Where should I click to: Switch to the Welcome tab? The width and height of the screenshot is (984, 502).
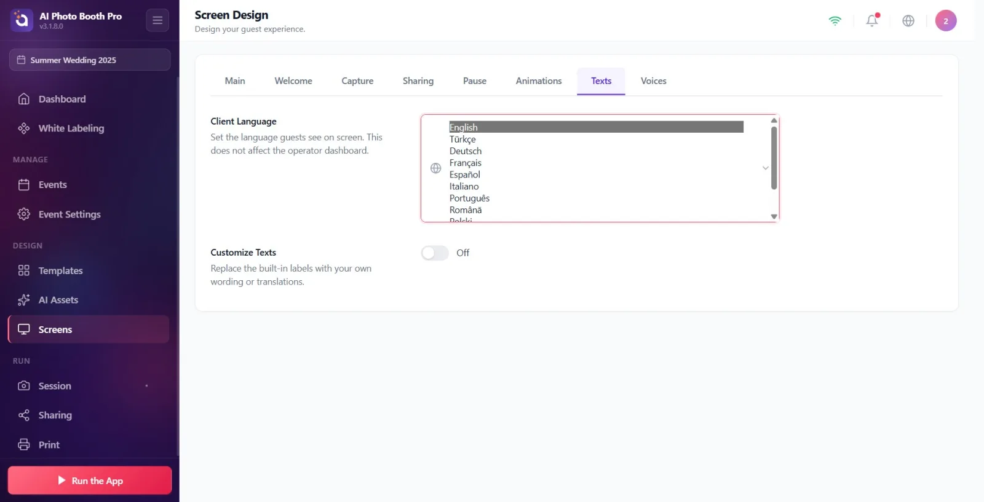(293, 81)
